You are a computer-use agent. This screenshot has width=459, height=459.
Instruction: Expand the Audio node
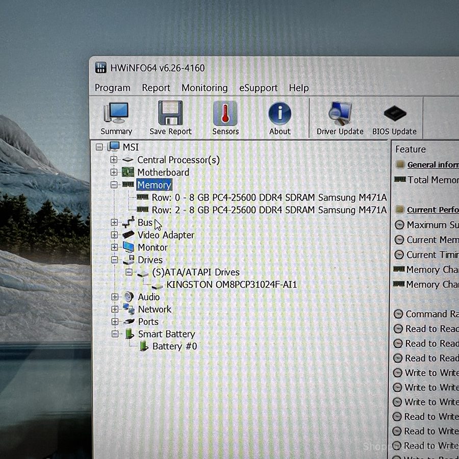(x=115, y=297)
